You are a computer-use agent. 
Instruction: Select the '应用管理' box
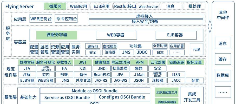(65, 49)
